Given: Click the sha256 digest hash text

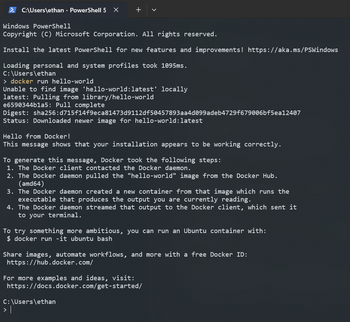Looking at the screenshot, I should (167, 113).
